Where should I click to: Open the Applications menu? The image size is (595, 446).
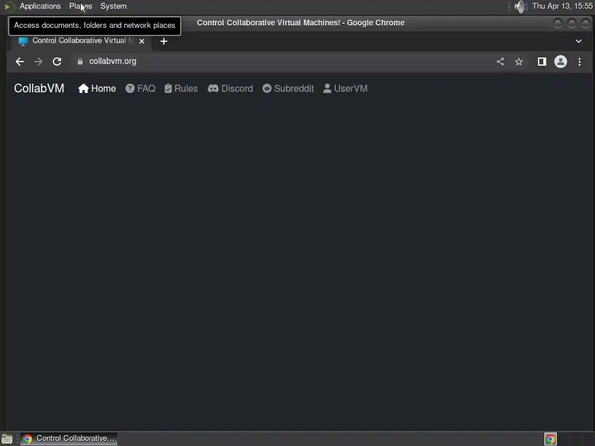coord(40,6)
